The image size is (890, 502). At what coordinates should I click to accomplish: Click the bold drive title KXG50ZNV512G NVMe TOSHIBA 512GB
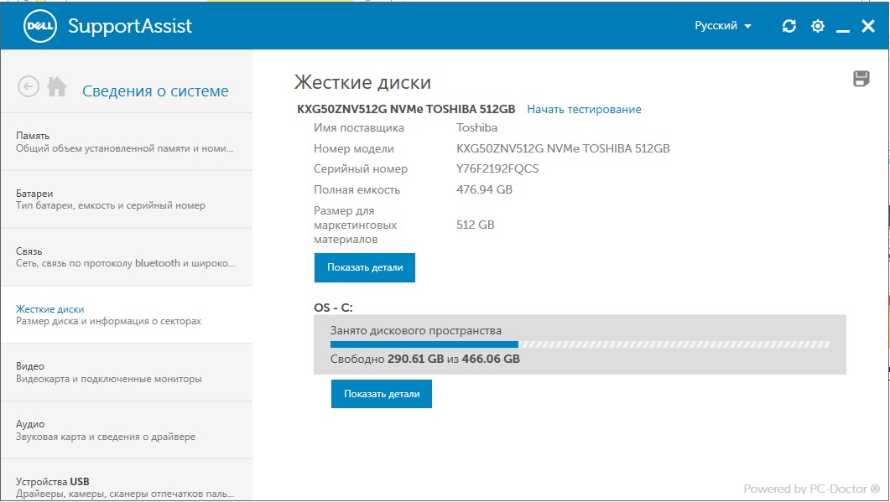(x=406, y=109)
